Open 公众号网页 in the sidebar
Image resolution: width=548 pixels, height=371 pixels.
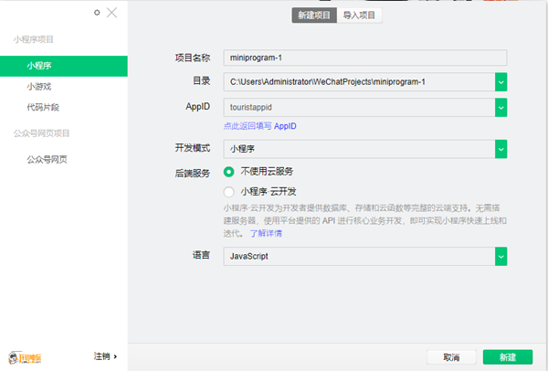tap(47, 159)
